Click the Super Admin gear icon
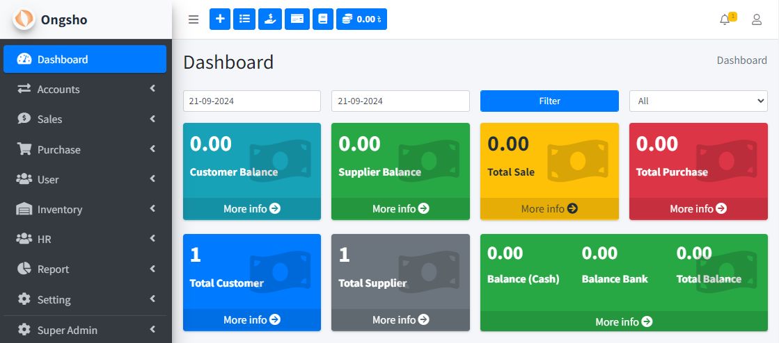 click(24, 330)
